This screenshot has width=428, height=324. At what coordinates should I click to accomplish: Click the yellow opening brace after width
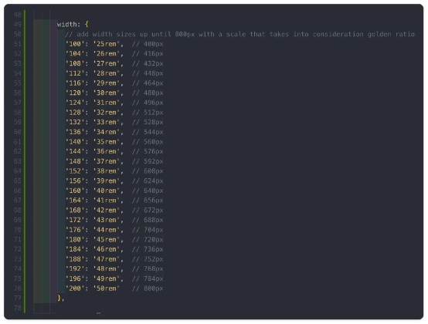point(87,25)
